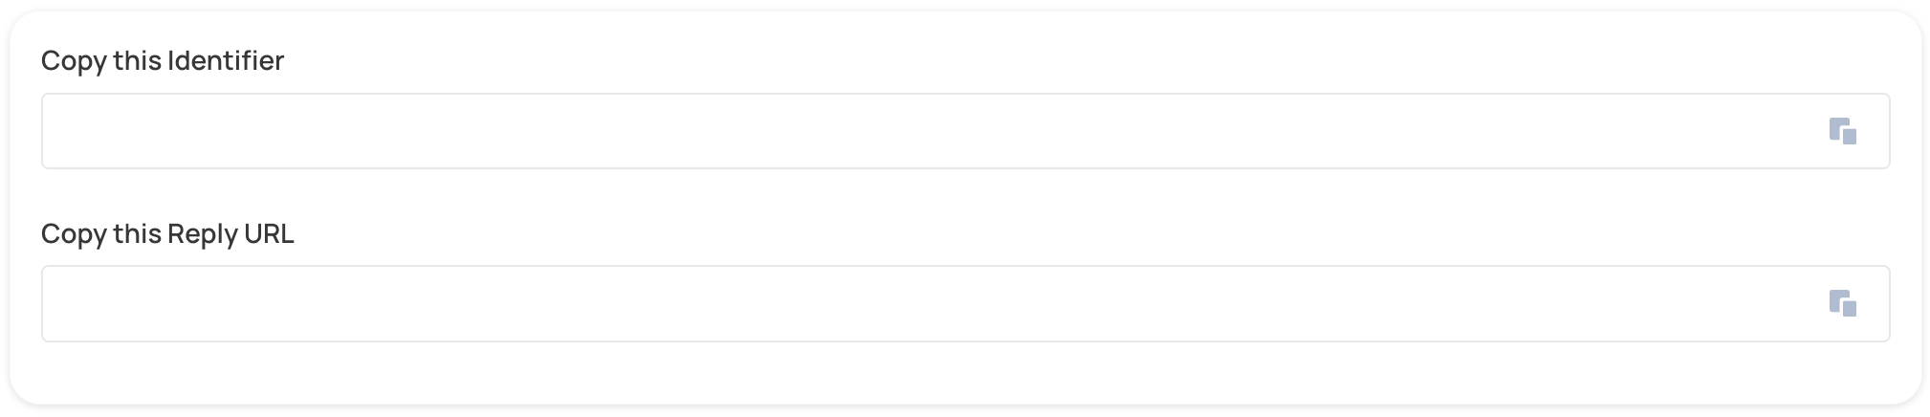
Task: Click the "Copy this Reply URL" label
Action: pos(167,234)
